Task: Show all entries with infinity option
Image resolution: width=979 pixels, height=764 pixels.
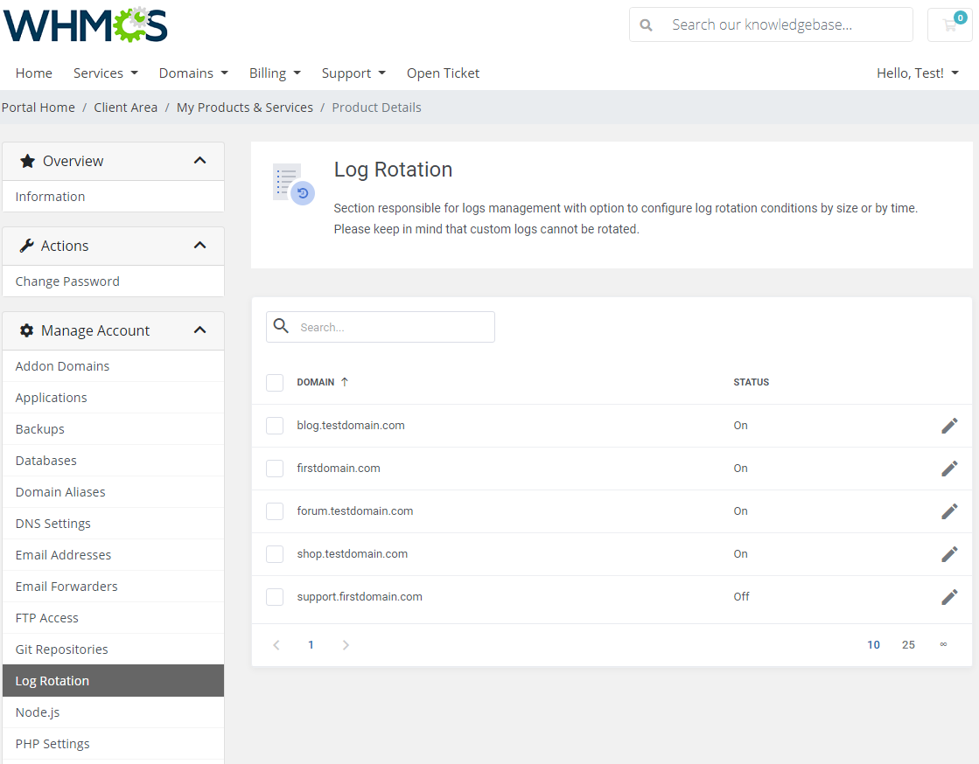Action: pyautogui.click(x=943, y=644)
